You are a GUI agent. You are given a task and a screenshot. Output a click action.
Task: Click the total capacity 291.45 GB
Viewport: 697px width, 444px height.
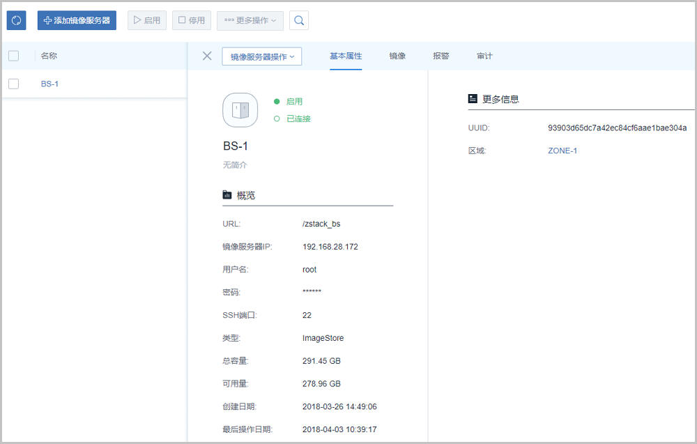click(321, 361)
